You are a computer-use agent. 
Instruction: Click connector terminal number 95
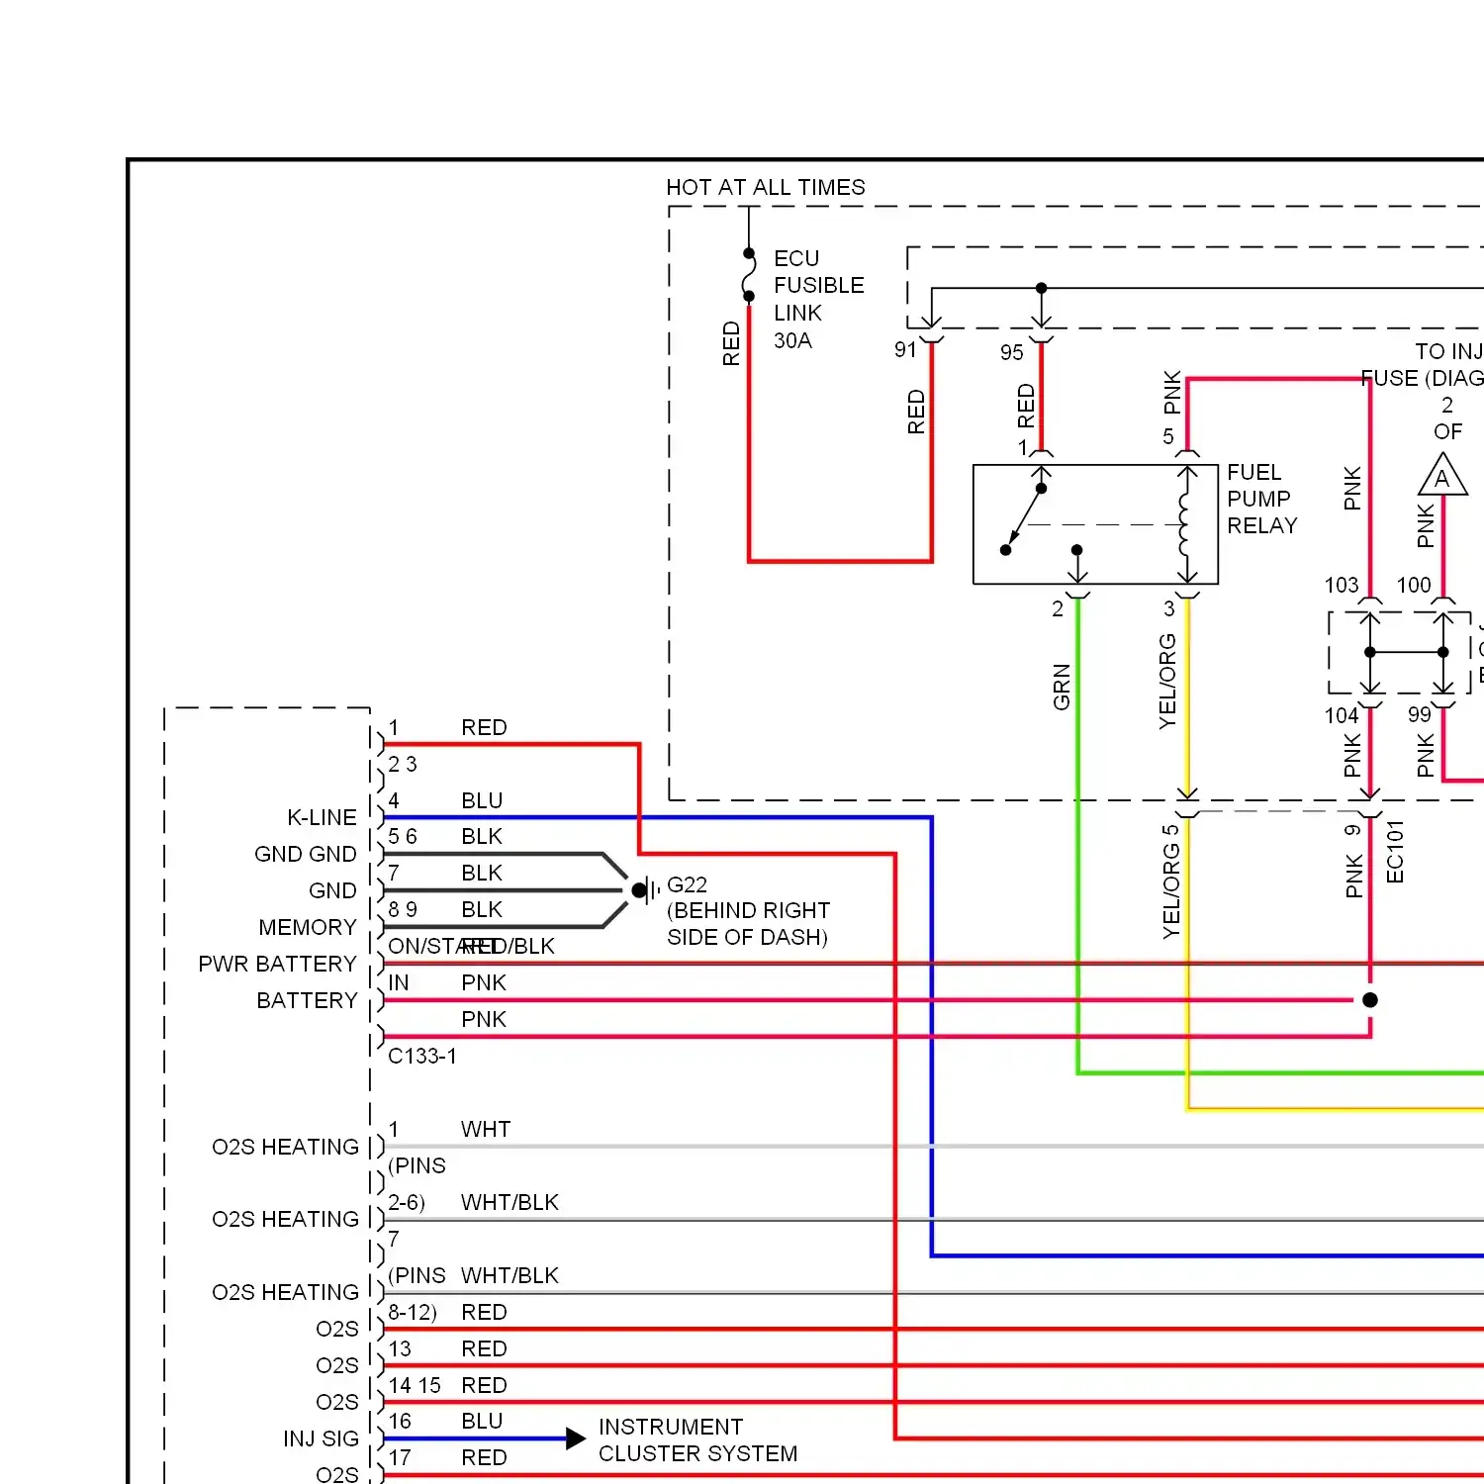[x=1011, y=352]
